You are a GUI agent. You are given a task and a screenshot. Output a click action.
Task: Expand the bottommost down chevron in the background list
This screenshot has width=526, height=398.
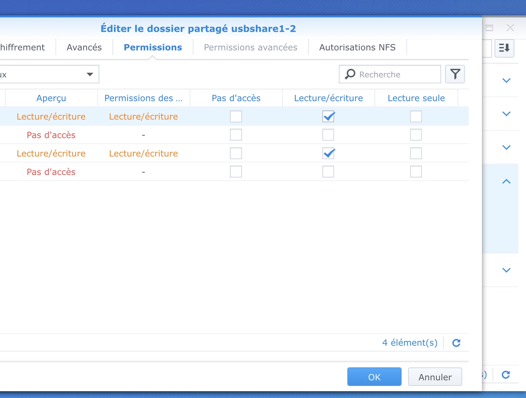pyautogui.click(x=506, y=270)
